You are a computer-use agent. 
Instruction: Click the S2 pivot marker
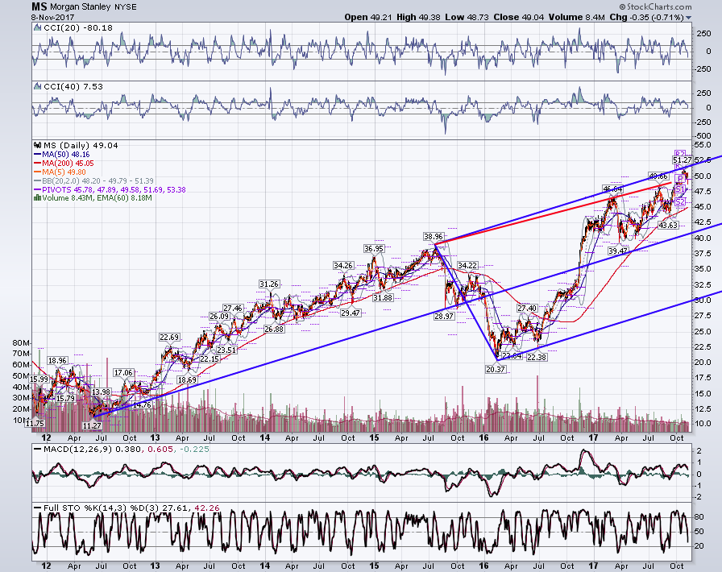pos(681,202)
